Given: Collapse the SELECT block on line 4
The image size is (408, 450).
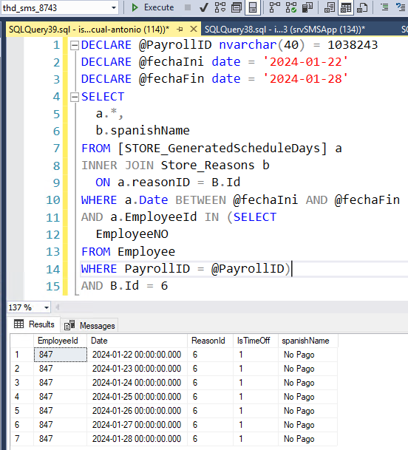Looking at the screenshot, I should click(75, 98).
